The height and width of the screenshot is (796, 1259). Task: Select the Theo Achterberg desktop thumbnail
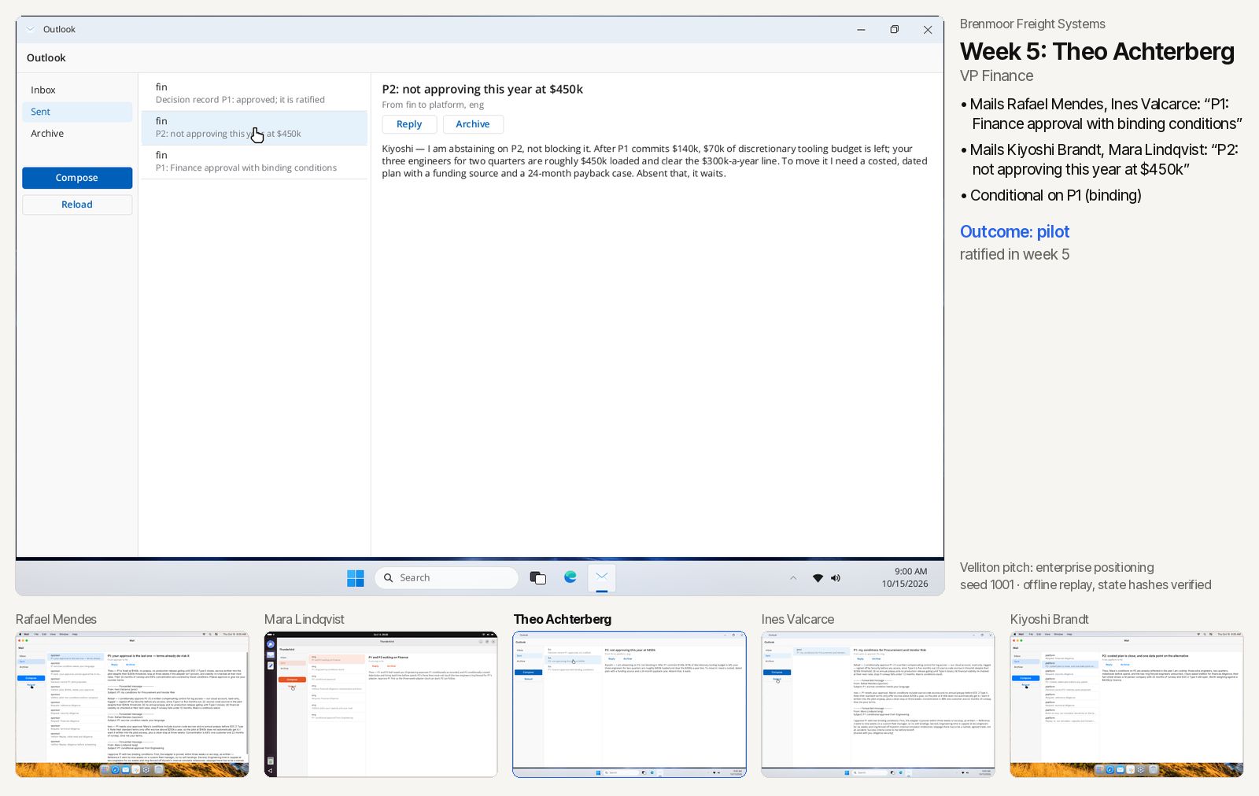(x=629, y=704)
